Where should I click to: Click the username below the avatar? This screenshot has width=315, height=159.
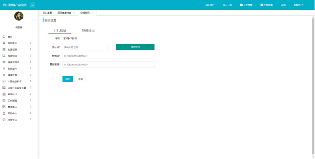(x=19, y=27)
